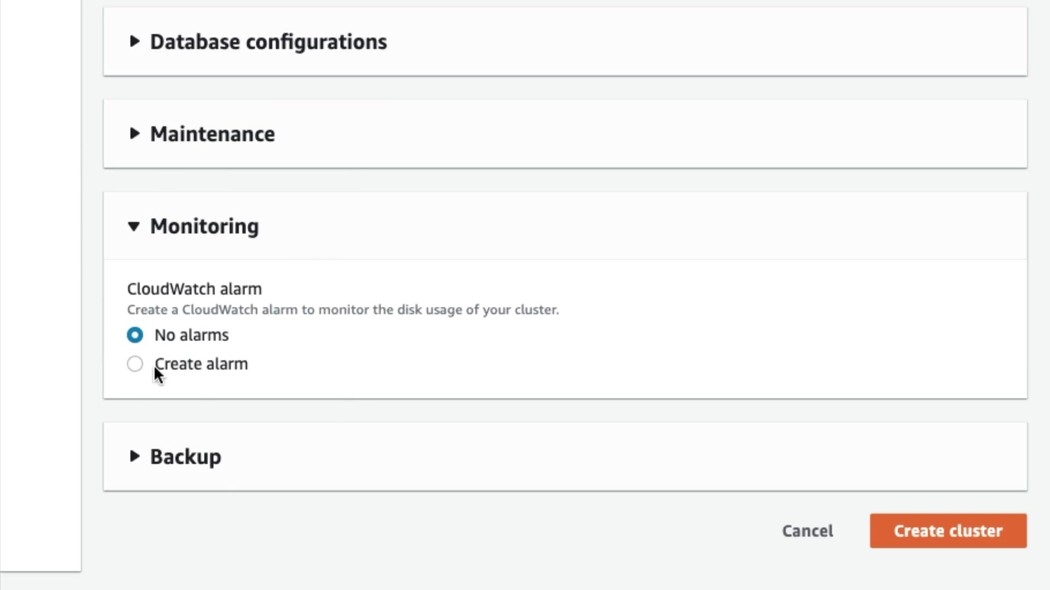
Task: Expand the Database configurations triangle arrow
Action: pos(134,42)
